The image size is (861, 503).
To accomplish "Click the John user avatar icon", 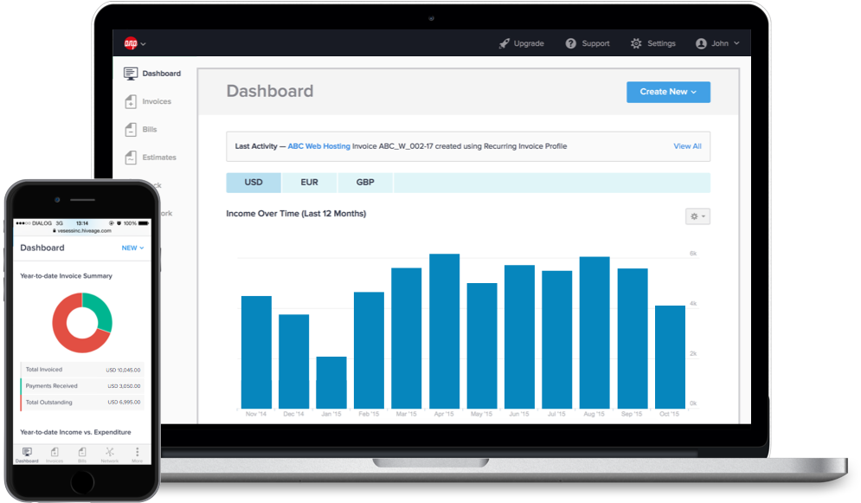I will coord(701,43).
